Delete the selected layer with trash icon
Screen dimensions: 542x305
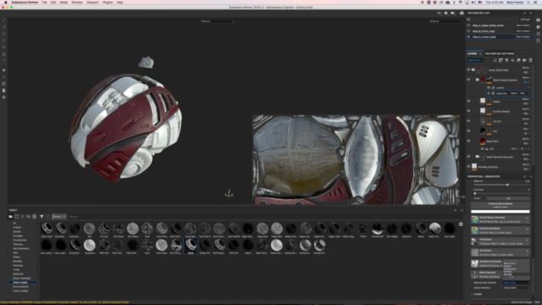[x=531, y=60]
